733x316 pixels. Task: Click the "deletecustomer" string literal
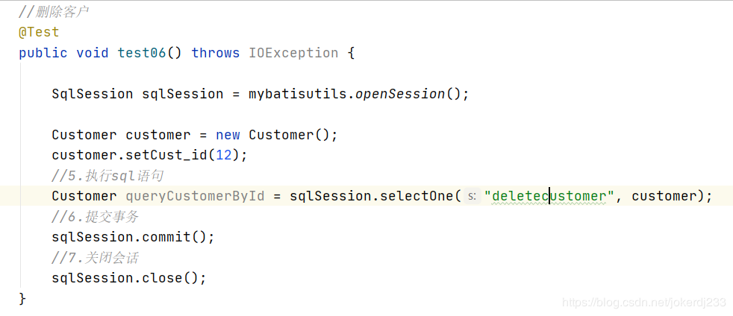tap(549, 196)
